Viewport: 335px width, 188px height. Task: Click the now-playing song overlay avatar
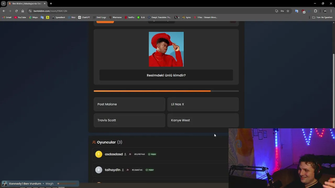4,184
